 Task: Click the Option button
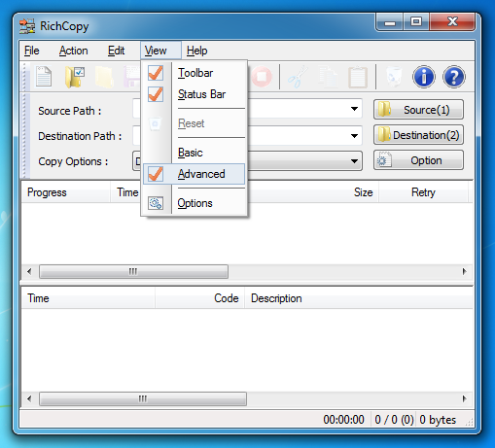(x=418, y=160)
